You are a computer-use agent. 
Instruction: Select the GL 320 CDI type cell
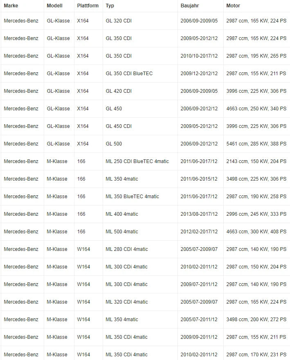(119, 21)
